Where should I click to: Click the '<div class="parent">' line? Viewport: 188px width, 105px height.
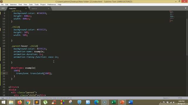(24, 93)
